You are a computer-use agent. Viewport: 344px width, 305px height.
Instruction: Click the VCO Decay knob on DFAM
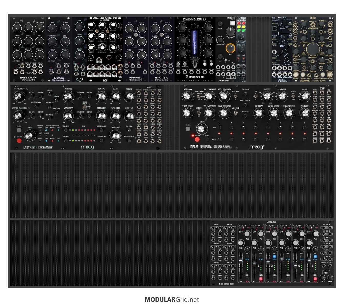click(187, 96)
